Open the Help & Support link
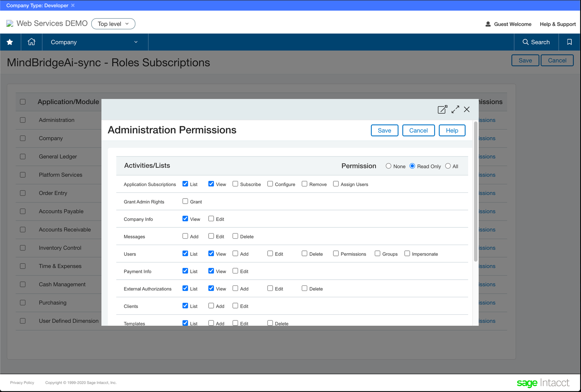The height and width of the screenshot is (392, 581). pyautogui.click(x=558, y=24)
